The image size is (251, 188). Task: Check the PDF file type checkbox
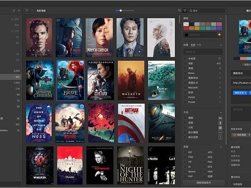pyautogui.click(x=185, y=176)
